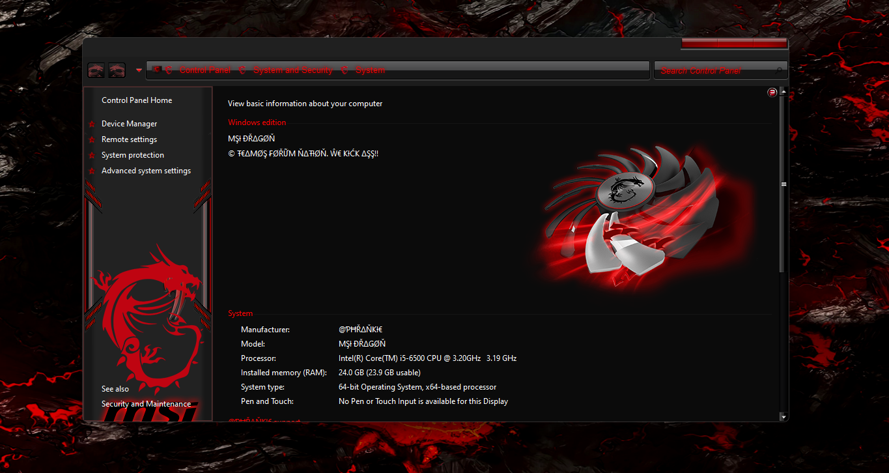Navigate to the Control Panel breadcrumb
Screen dimensions: 889x473
(205, 70)
